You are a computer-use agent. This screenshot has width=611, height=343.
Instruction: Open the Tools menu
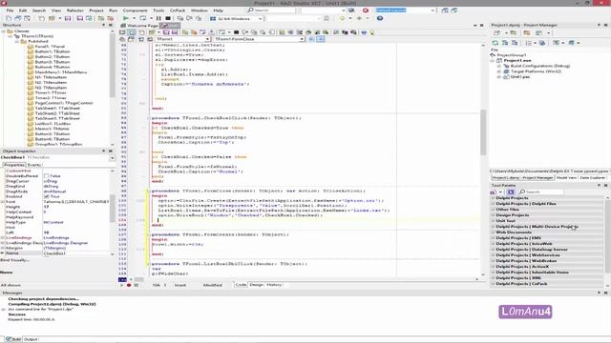158,10
